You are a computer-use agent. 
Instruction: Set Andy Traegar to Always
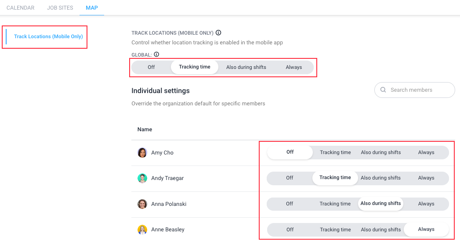click(426, 178)
